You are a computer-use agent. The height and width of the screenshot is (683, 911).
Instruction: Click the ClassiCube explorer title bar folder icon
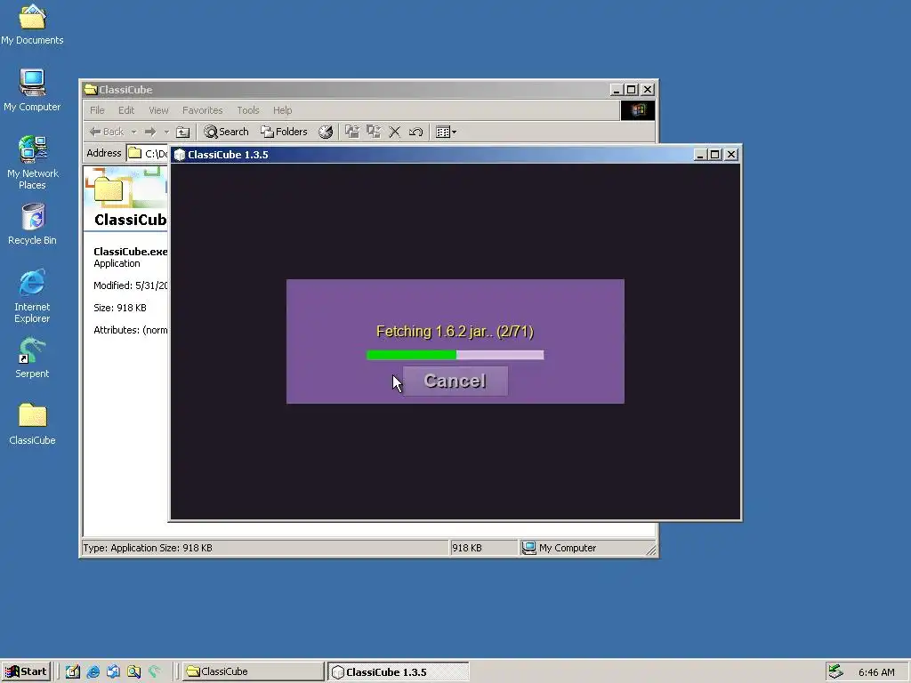tap(90, 90)
